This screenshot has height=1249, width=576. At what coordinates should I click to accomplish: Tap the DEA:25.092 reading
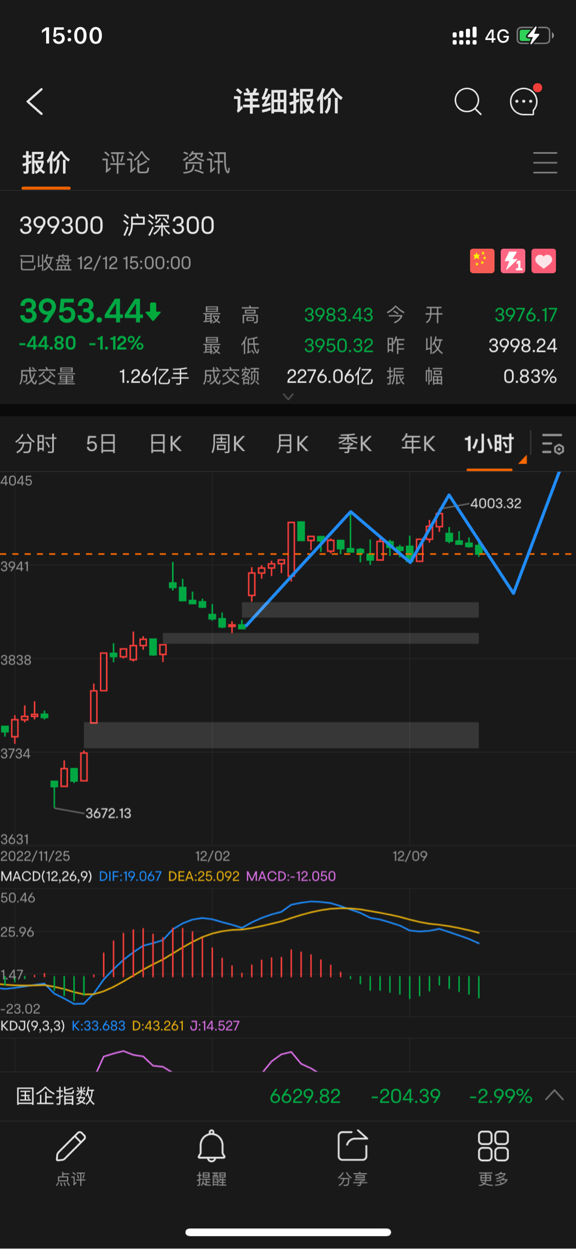[x=204, y=876]
